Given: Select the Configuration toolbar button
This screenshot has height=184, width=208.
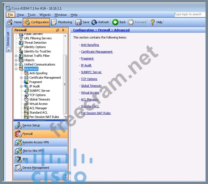Looking at the screenshot, I should point(36,22).
